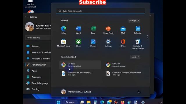Launch Office from pinned apps
This screenshot has width=186, height=104.
pyautogui.click(x=123, y=43)
